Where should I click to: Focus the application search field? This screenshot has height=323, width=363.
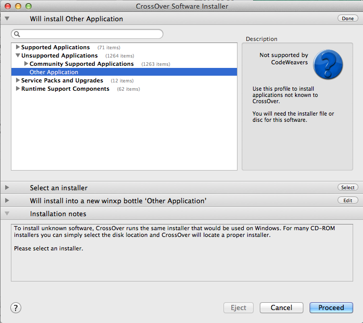[87, 34]
